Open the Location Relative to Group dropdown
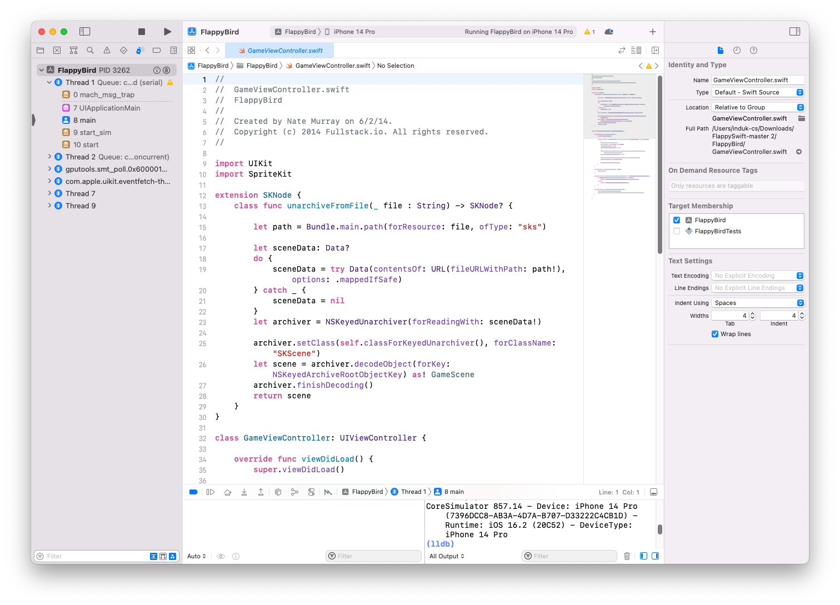 click(x=758, y=107)
